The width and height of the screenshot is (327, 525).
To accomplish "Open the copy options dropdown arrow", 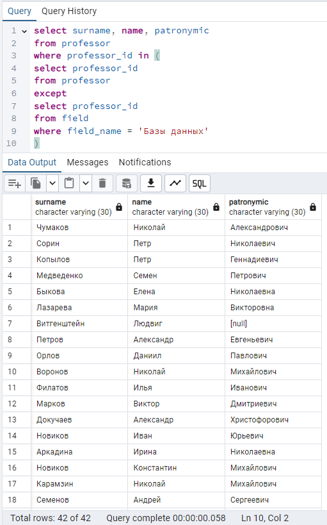I will click(x=52, y=183).
